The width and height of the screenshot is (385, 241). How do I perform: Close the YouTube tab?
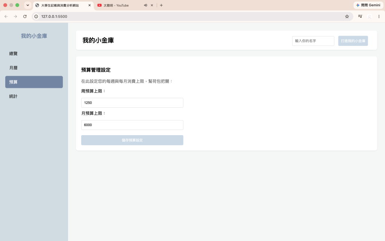[152, 5]
